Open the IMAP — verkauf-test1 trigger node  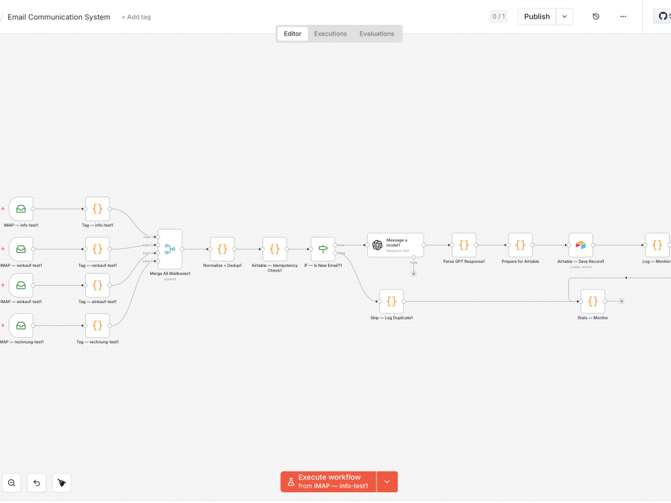[x=21, y=249]
